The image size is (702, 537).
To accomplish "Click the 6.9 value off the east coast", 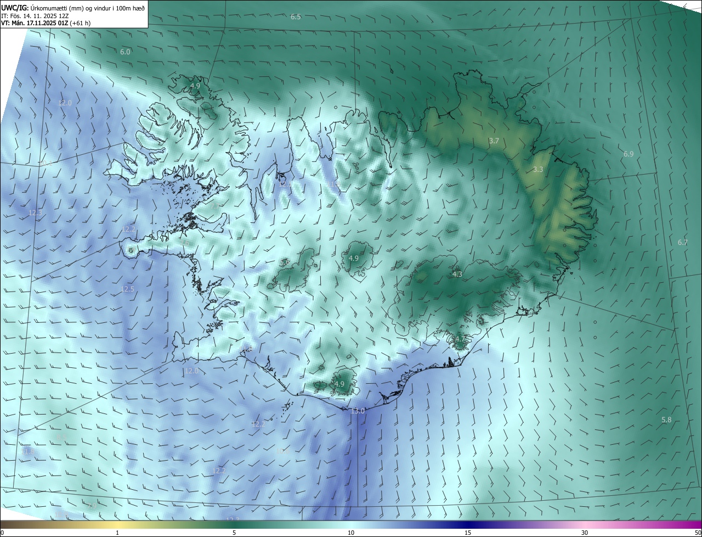I will pos(629,154).
